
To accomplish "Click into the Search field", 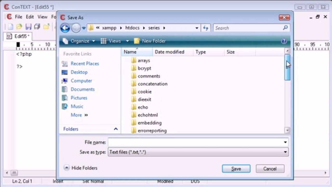I will click(248, 28).
